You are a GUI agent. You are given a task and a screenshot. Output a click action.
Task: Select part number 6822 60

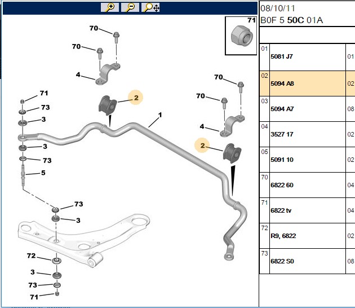282,185
